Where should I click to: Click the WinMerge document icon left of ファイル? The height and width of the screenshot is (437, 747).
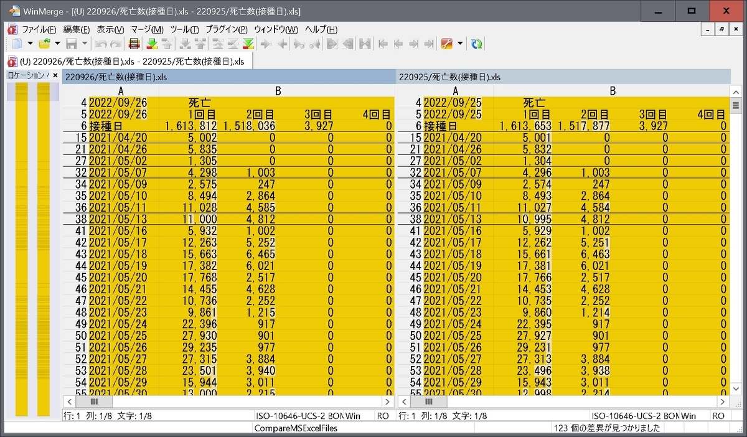pos(12,29)
